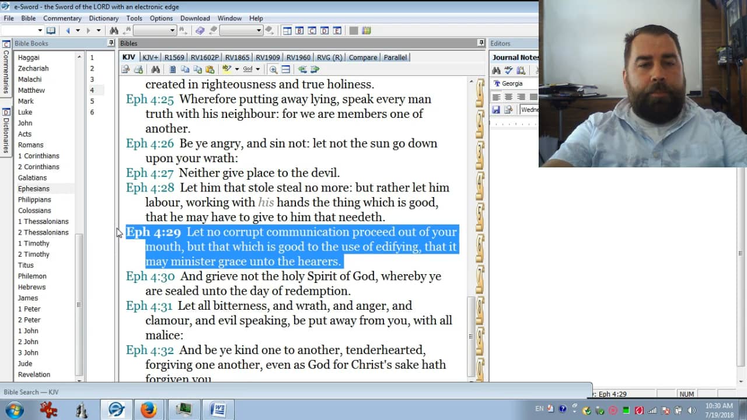Open the reference combo box at far left

[22, 30]
